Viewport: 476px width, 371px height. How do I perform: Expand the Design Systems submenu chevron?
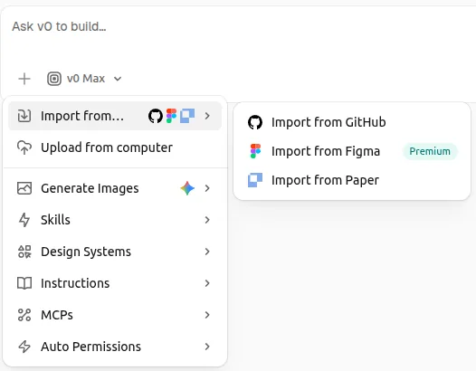[207, 252]
